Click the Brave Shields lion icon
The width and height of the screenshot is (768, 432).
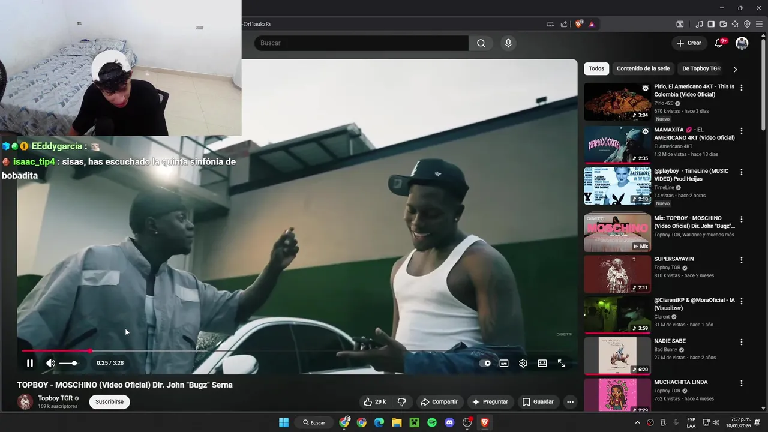click(578, 24)
